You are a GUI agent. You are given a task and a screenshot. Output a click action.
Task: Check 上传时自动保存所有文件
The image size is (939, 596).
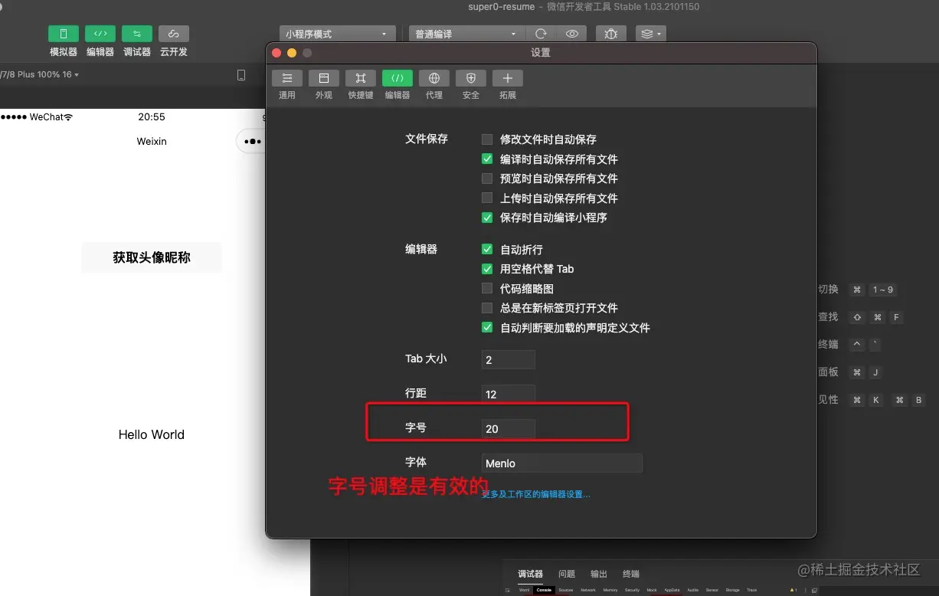[487, 198]
